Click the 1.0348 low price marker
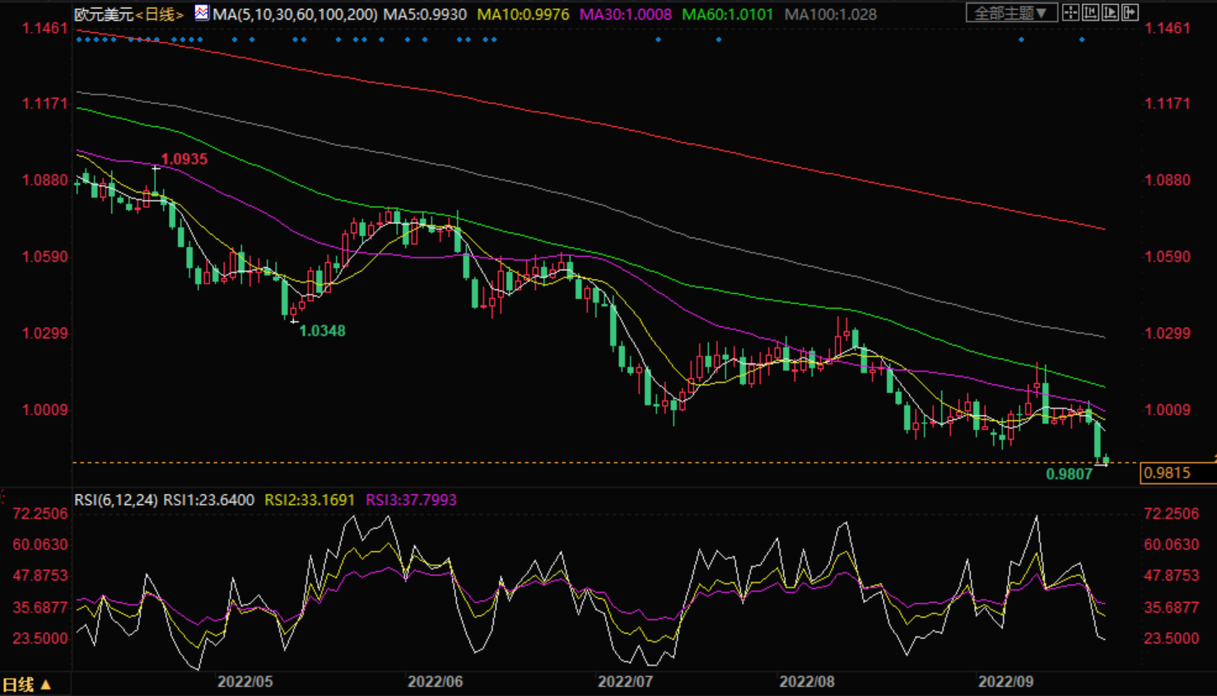 (x=322, y=331)
